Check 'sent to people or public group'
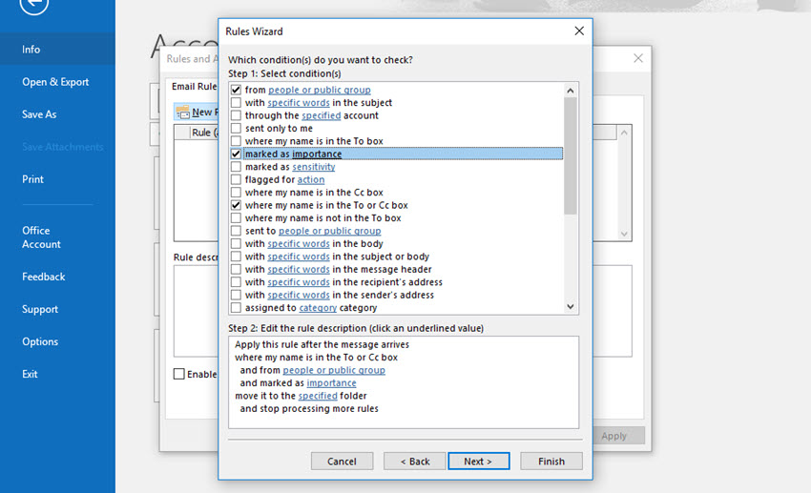Screen dimensions: 811x493 pyautogui.click(x=236, y=231)
